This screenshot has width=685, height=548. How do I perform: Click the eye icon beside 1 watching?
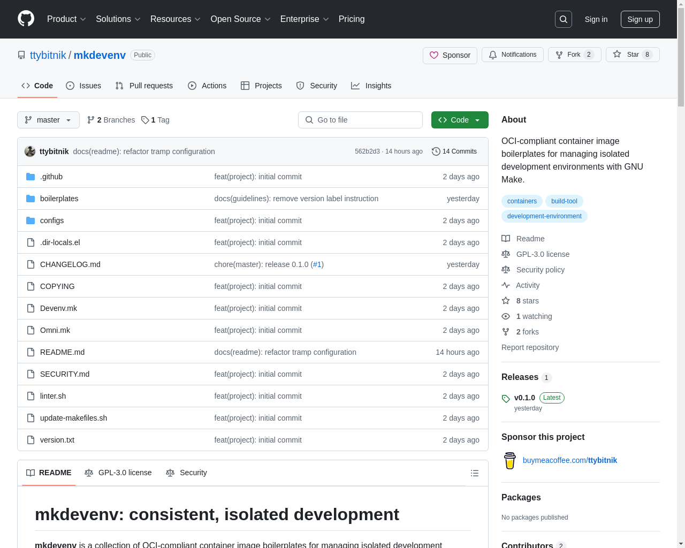[506, 316]
